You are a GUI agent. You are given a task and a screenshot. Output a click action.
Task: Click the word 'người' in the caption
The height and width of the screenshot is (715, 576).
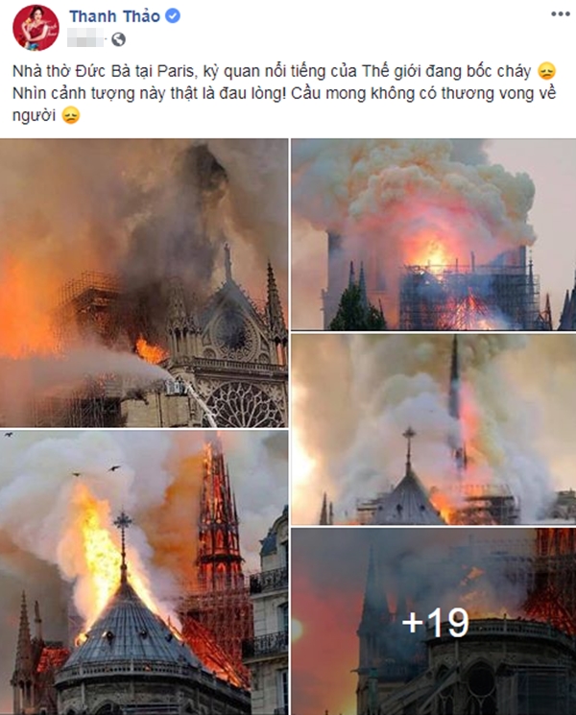pyautogui.click(x=35, y=115)
